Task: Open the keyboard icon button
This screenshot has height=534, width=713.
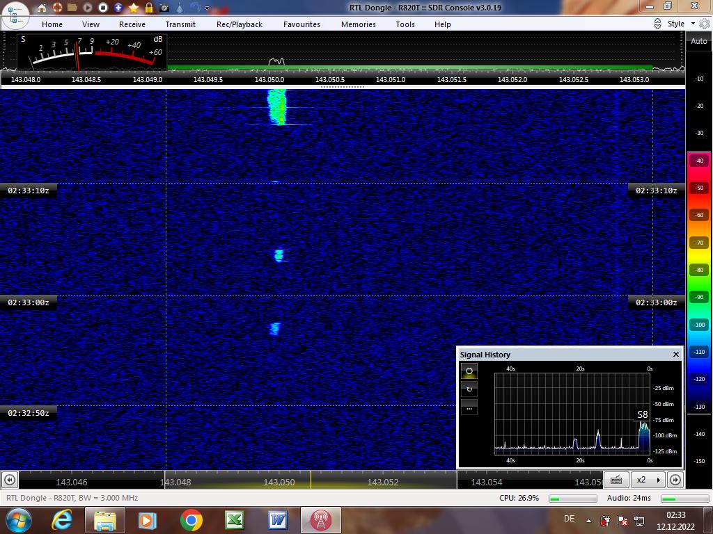Action: tap(616, 480)
